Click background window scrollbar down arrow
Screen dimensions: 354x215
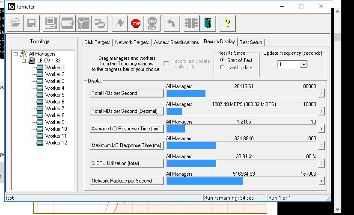pos(337,209)
